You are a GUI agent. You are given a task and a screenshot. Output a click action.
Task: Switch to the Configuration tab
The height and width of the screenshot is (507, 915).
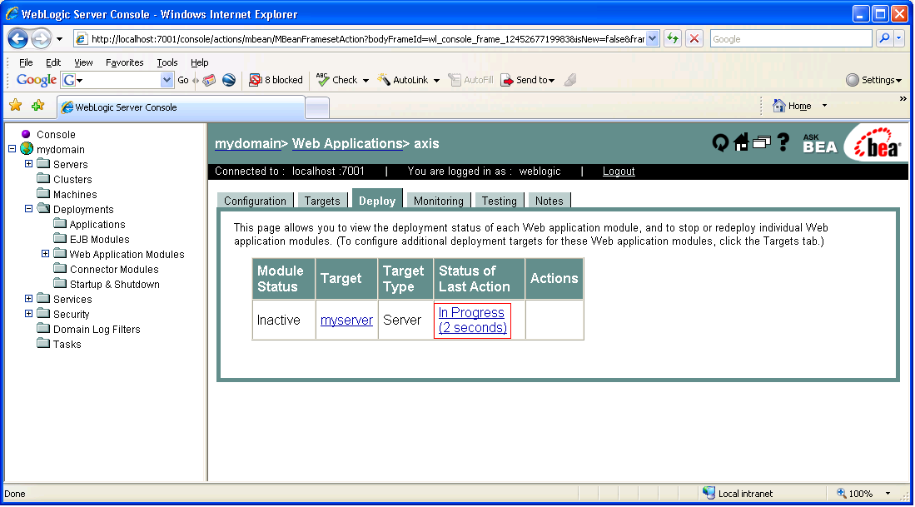255,201
